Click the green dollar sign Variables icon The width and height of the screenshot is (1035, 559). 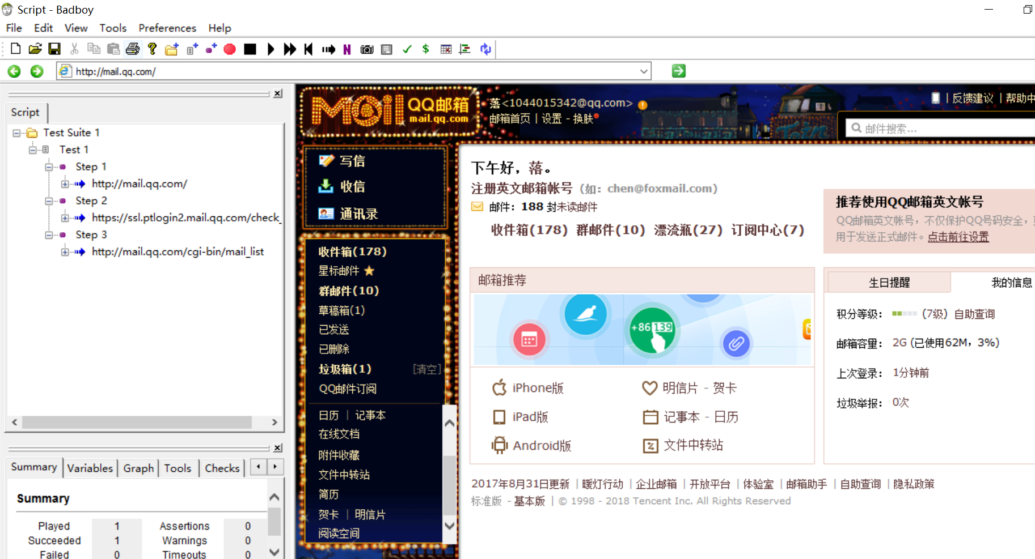(425, 49)
